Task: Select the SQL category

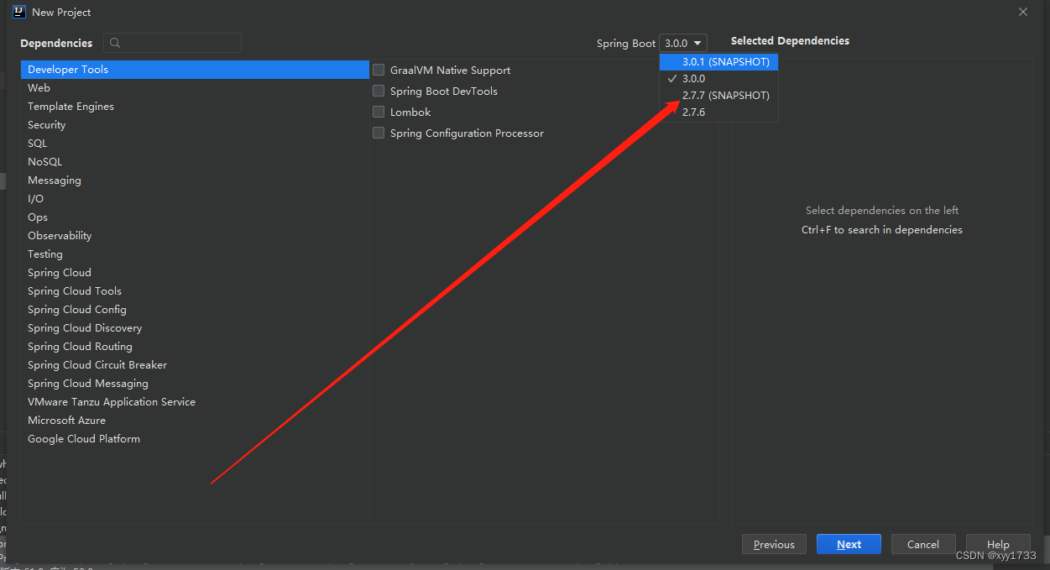Action: pyautogui.click(x=195, y=144)
